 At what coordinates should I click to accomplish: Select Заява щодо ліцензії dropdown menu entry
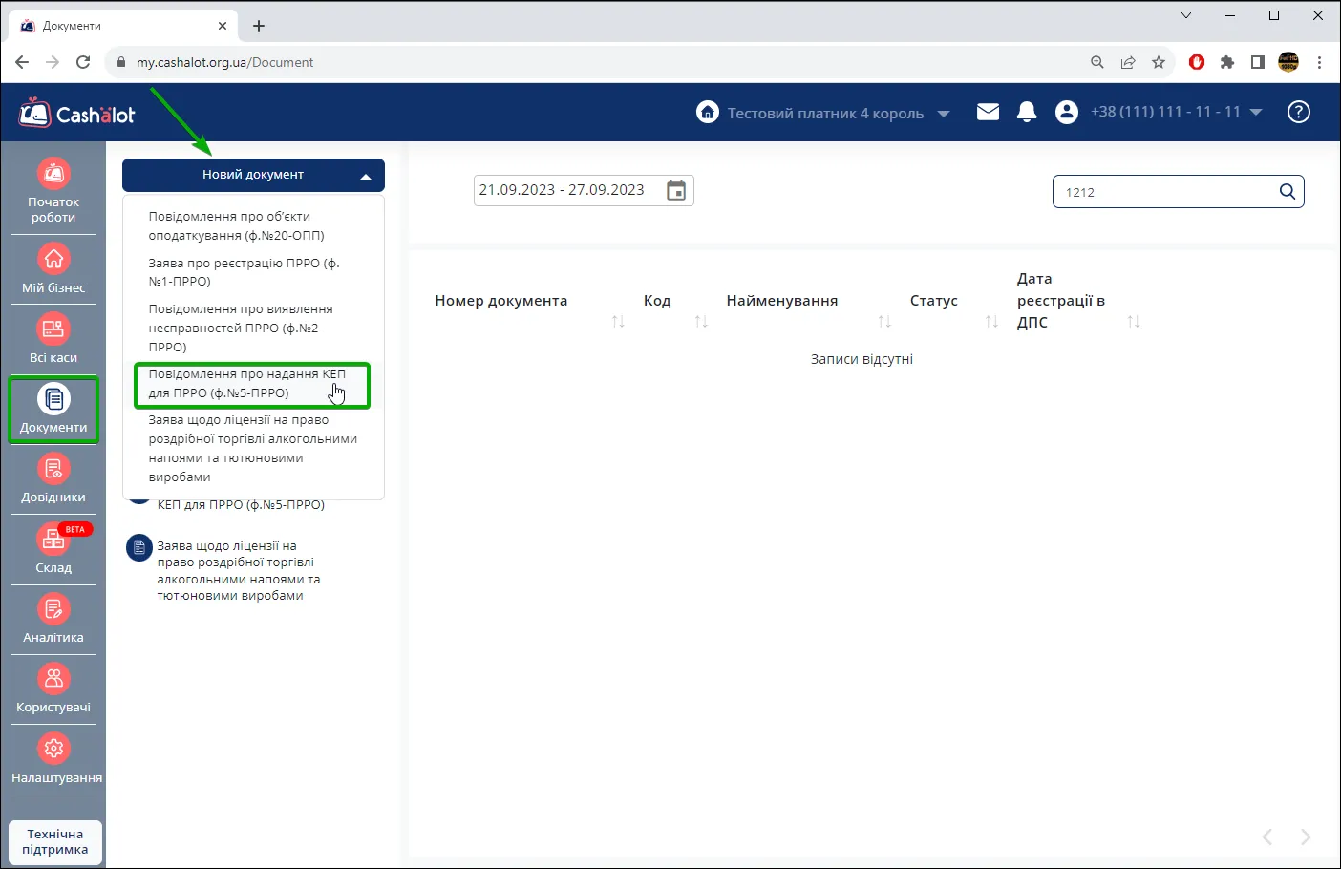click(x=253, y=449)
